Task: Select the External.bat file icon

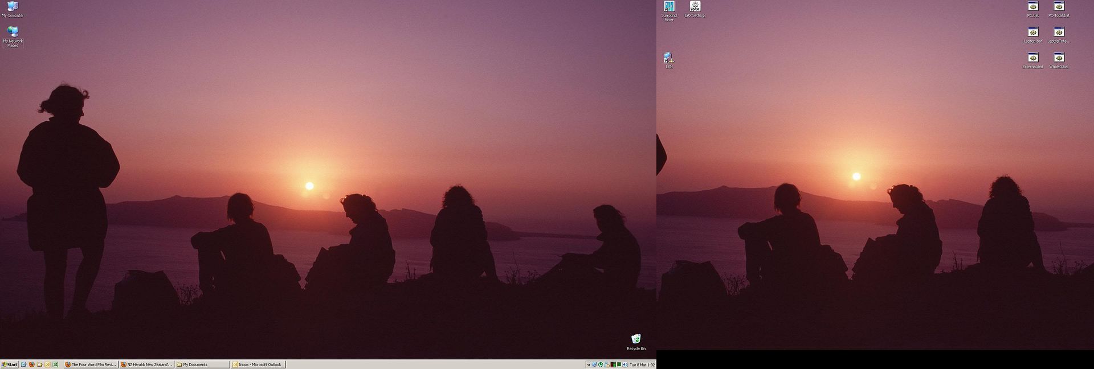Action: coord(1033,60)
